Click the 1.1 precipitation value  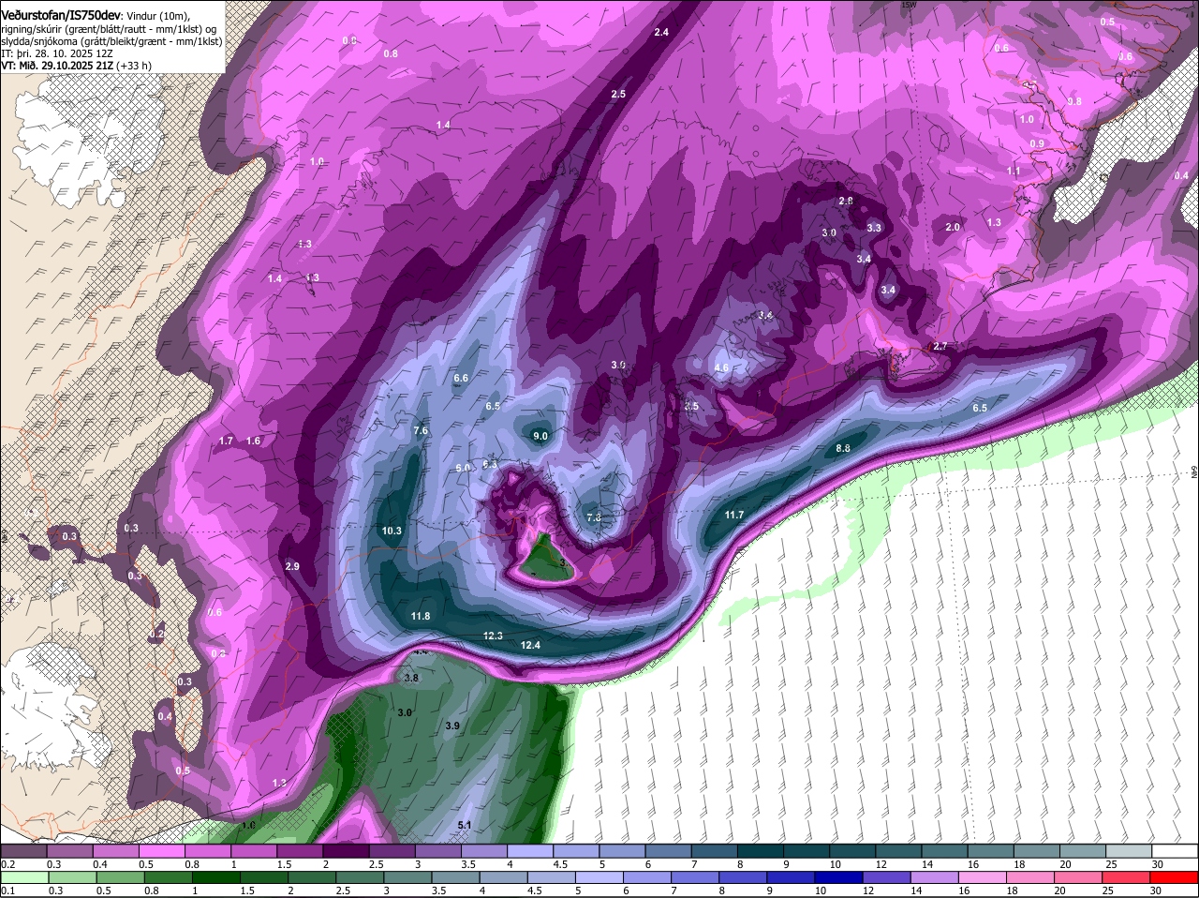point(1014,172)
